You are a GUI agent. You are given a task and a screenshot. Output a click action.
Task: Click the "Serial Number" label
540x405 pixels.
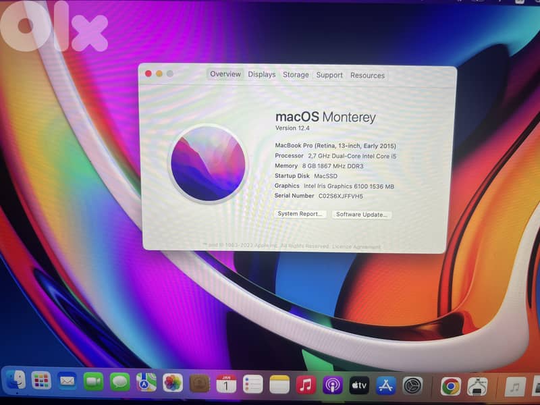pyautogui.click(x=294, y=196)
